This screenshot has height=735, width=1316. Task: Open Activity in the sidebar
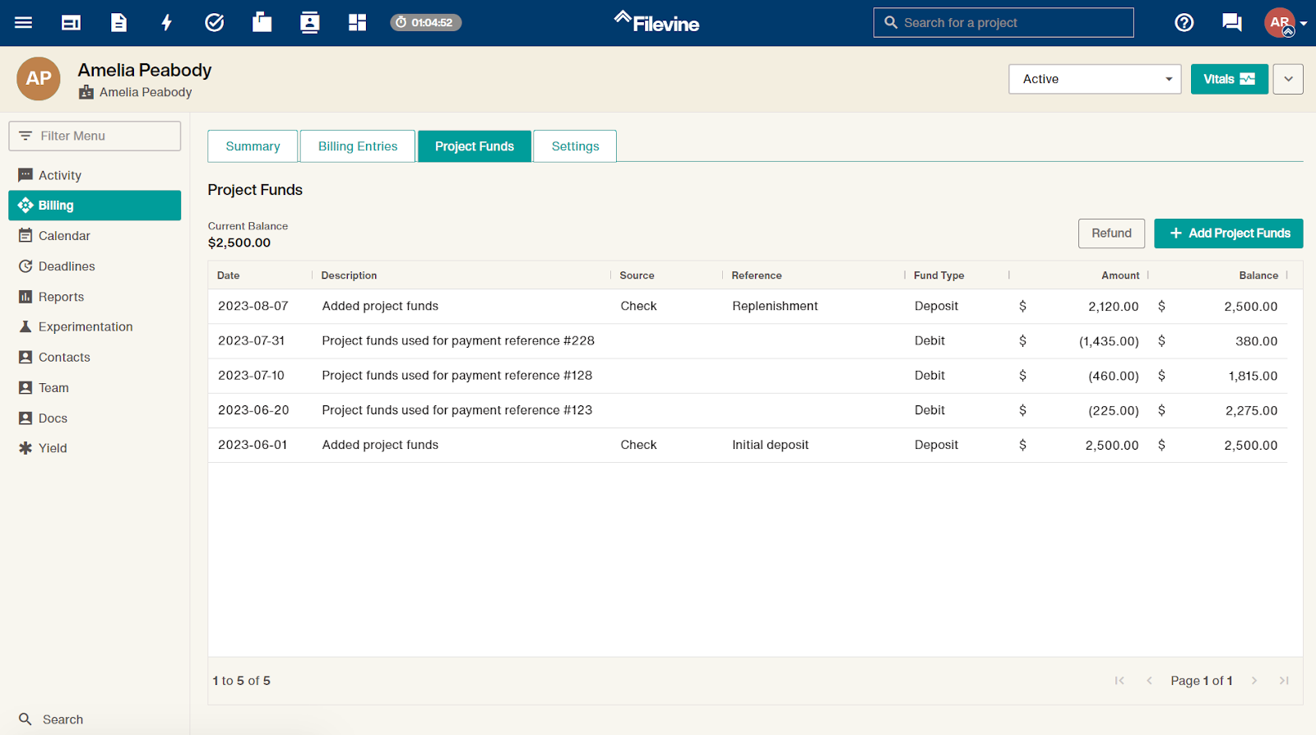pos(95,175)
